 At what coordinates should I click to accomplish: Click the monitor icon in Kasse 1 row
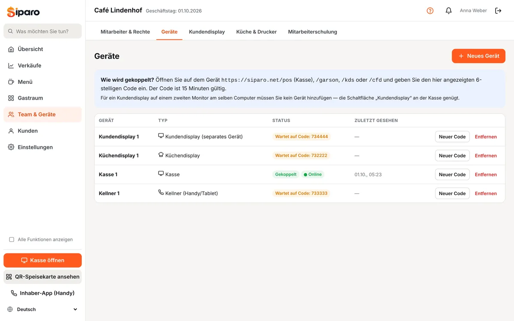click(x=161, y=174)
